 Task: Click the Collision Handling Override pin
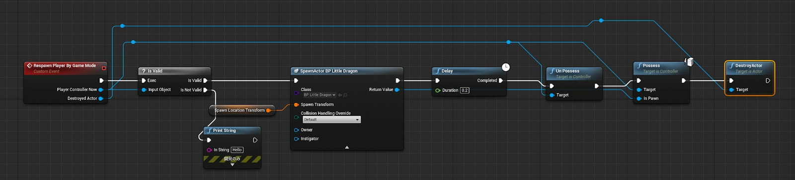[x=296, y=117]
